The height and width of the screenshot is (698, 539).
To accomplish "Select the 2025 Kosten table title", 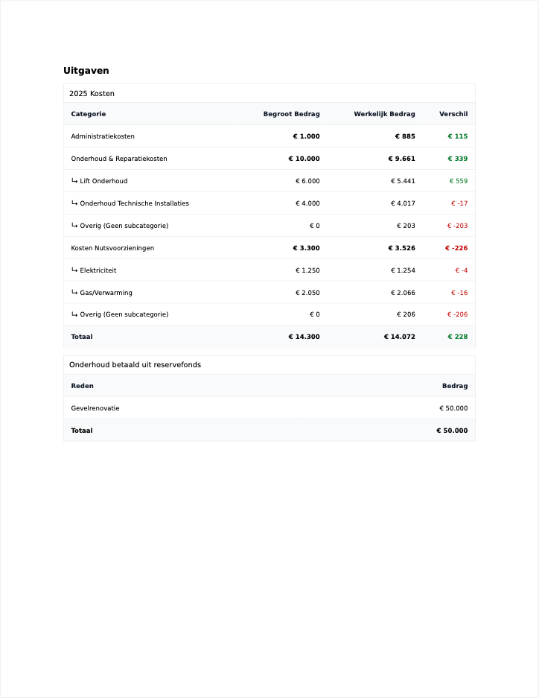I will coord(92,94).
